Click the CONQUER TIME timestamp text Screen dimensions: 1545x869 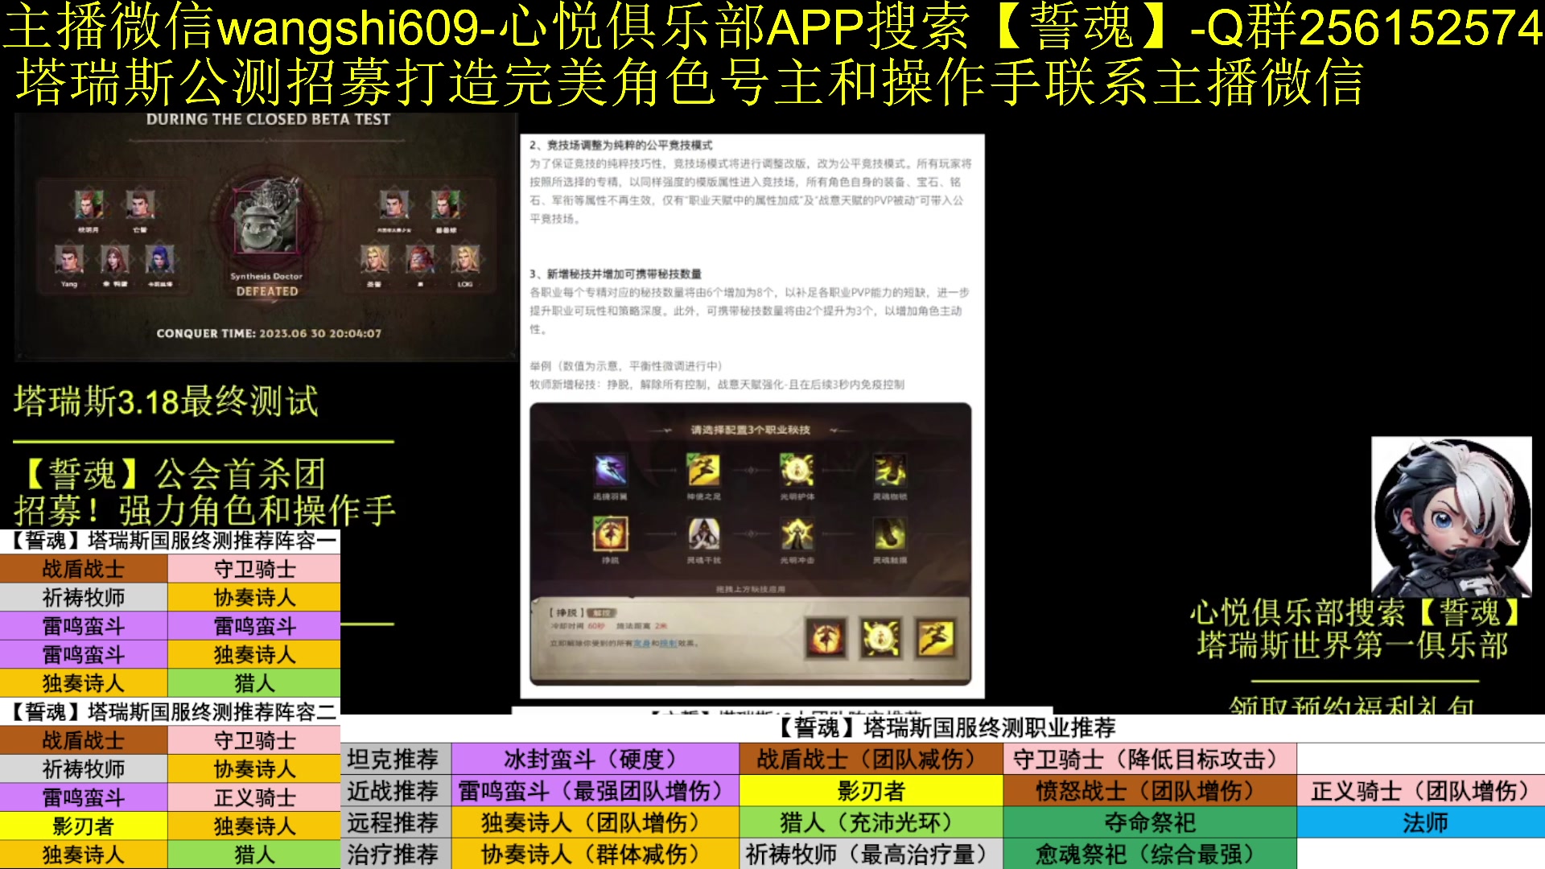click(269, 333)
